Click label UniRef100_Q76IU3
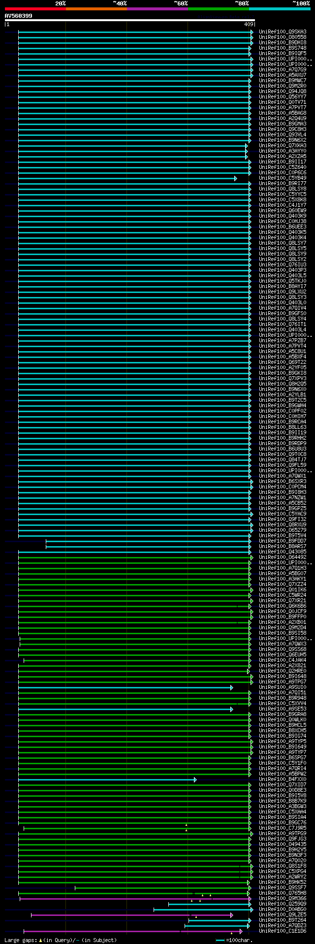 click(x=283, y=265)
